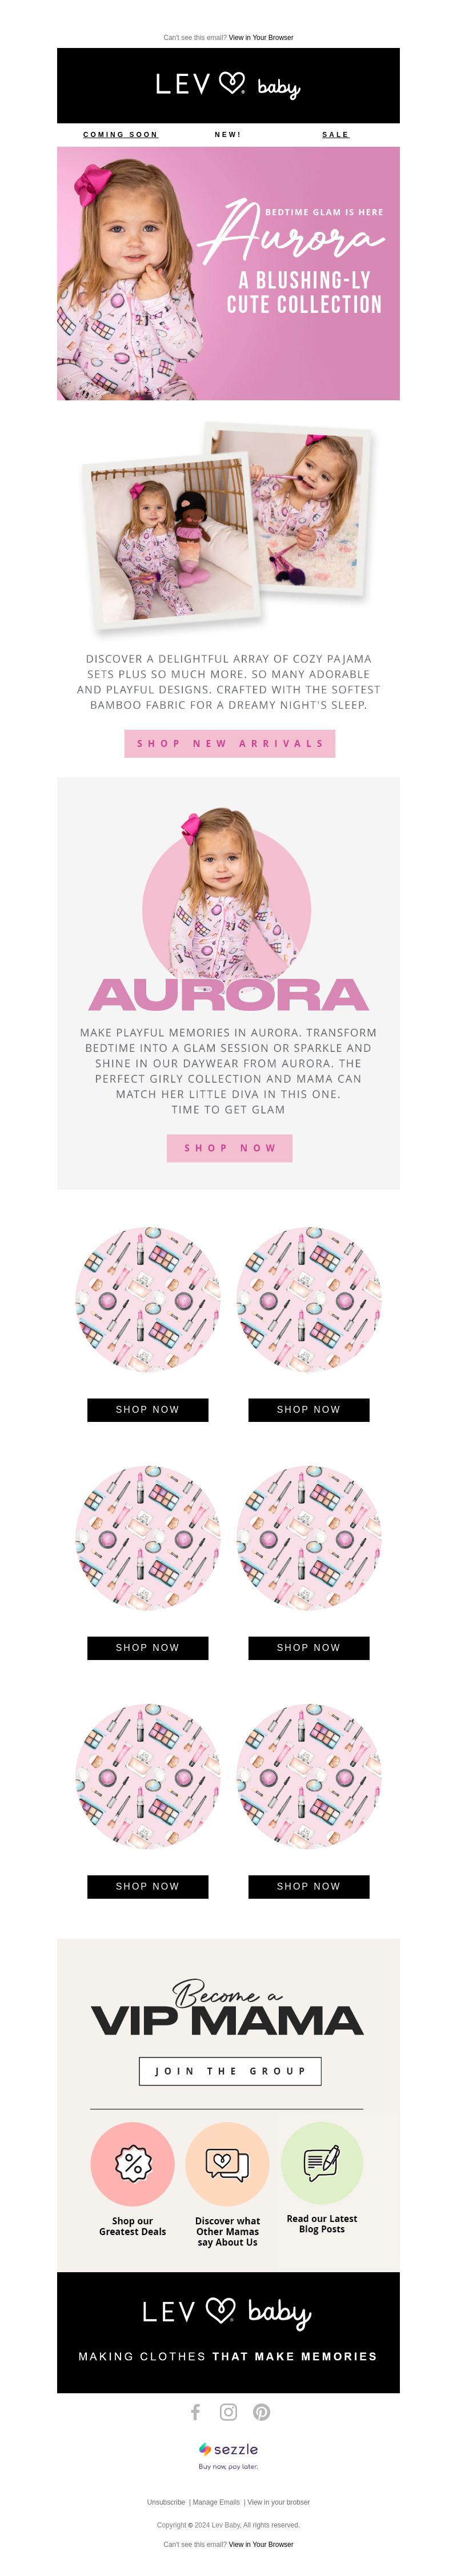Viewport: 457px width, 2576px height.
Task: Click the top View in Your Browser link
Action: 261,37
